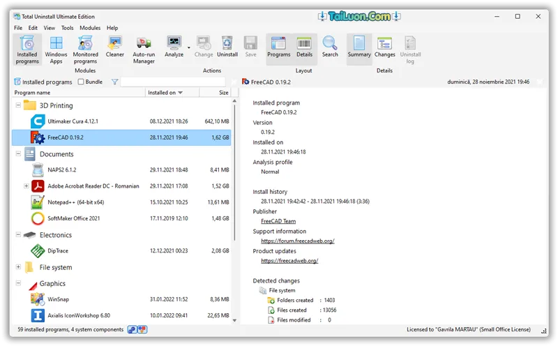
Task: Click the File system changes entry
Action: 282,290
